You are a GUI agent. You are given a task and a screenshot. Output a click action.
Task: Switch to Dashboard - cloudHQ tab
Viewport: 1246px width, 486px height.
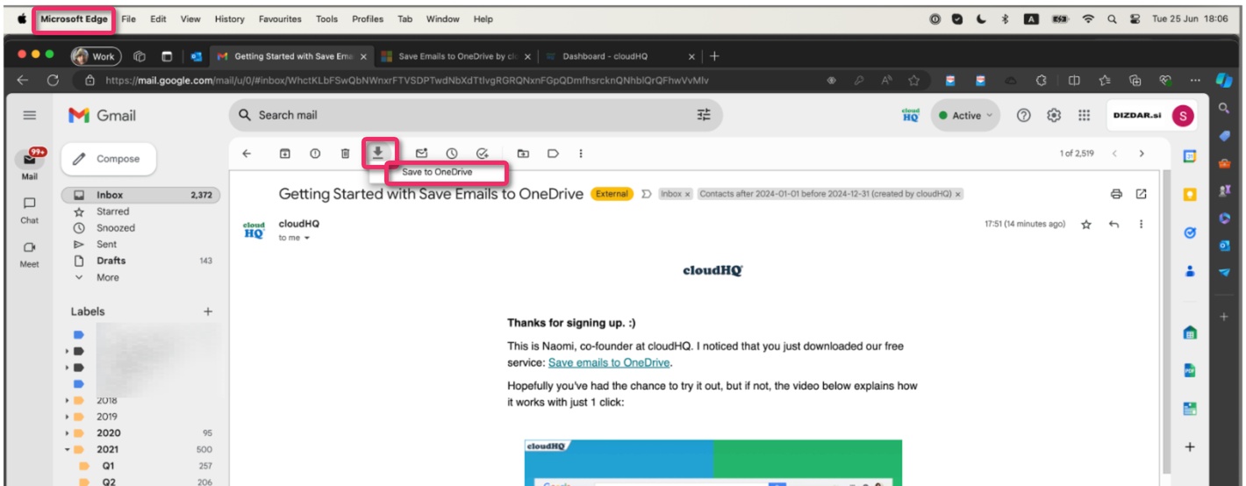(x=619, y=56)
